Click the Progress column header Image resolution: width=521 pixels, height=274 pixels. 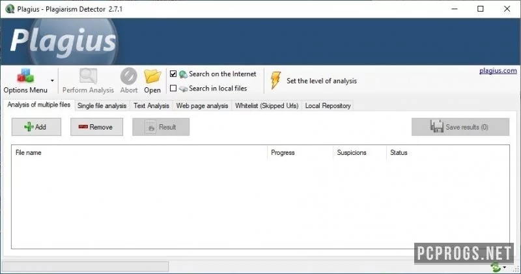point(300,152)
